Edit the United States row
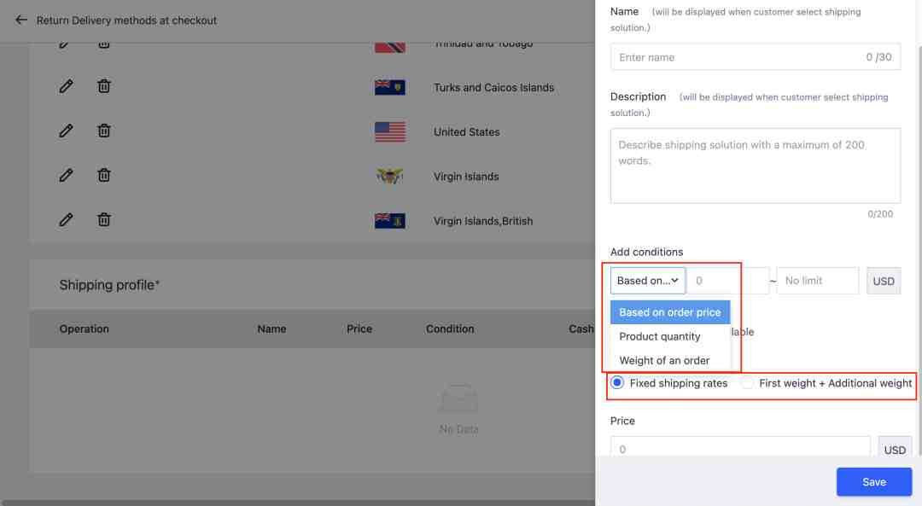Viewport: 922px width, 506px height. (66, 131)
